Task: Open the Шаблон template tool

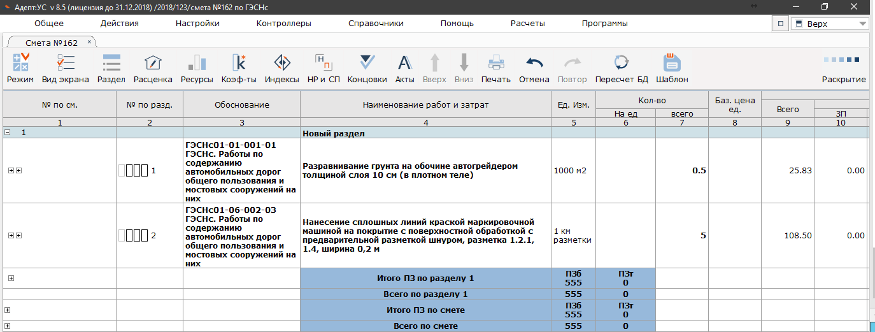Action: click(672, 69)
